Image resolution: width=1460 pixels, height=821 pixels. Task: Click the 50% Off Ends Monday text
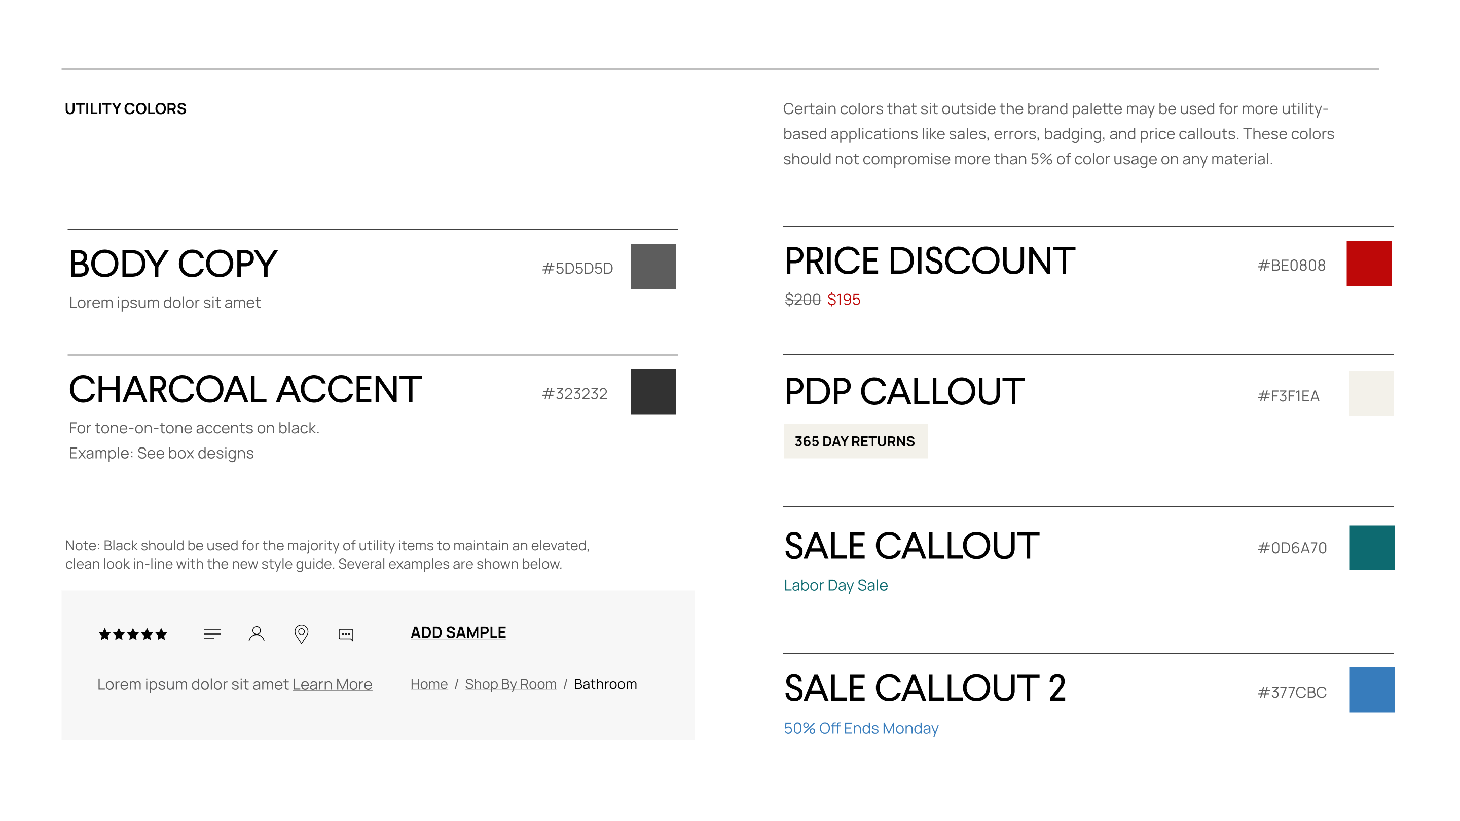[x=860, y=728]
